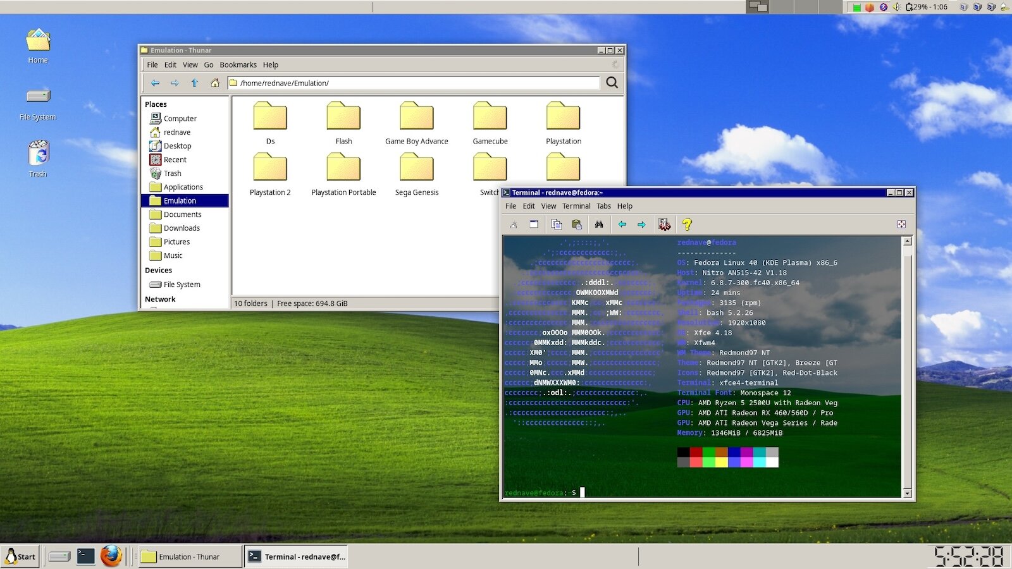Select Documents in Places sidebar
This screenshot has height=569, width=1012.
[185, 214]
